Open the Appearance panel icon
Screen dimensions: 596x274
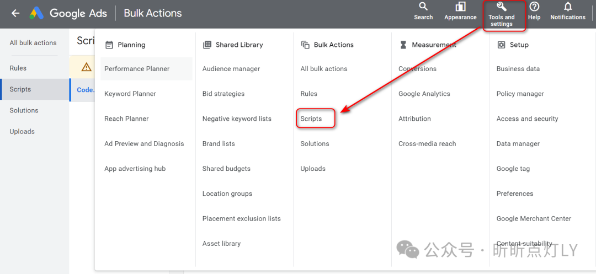coord(460,7)
